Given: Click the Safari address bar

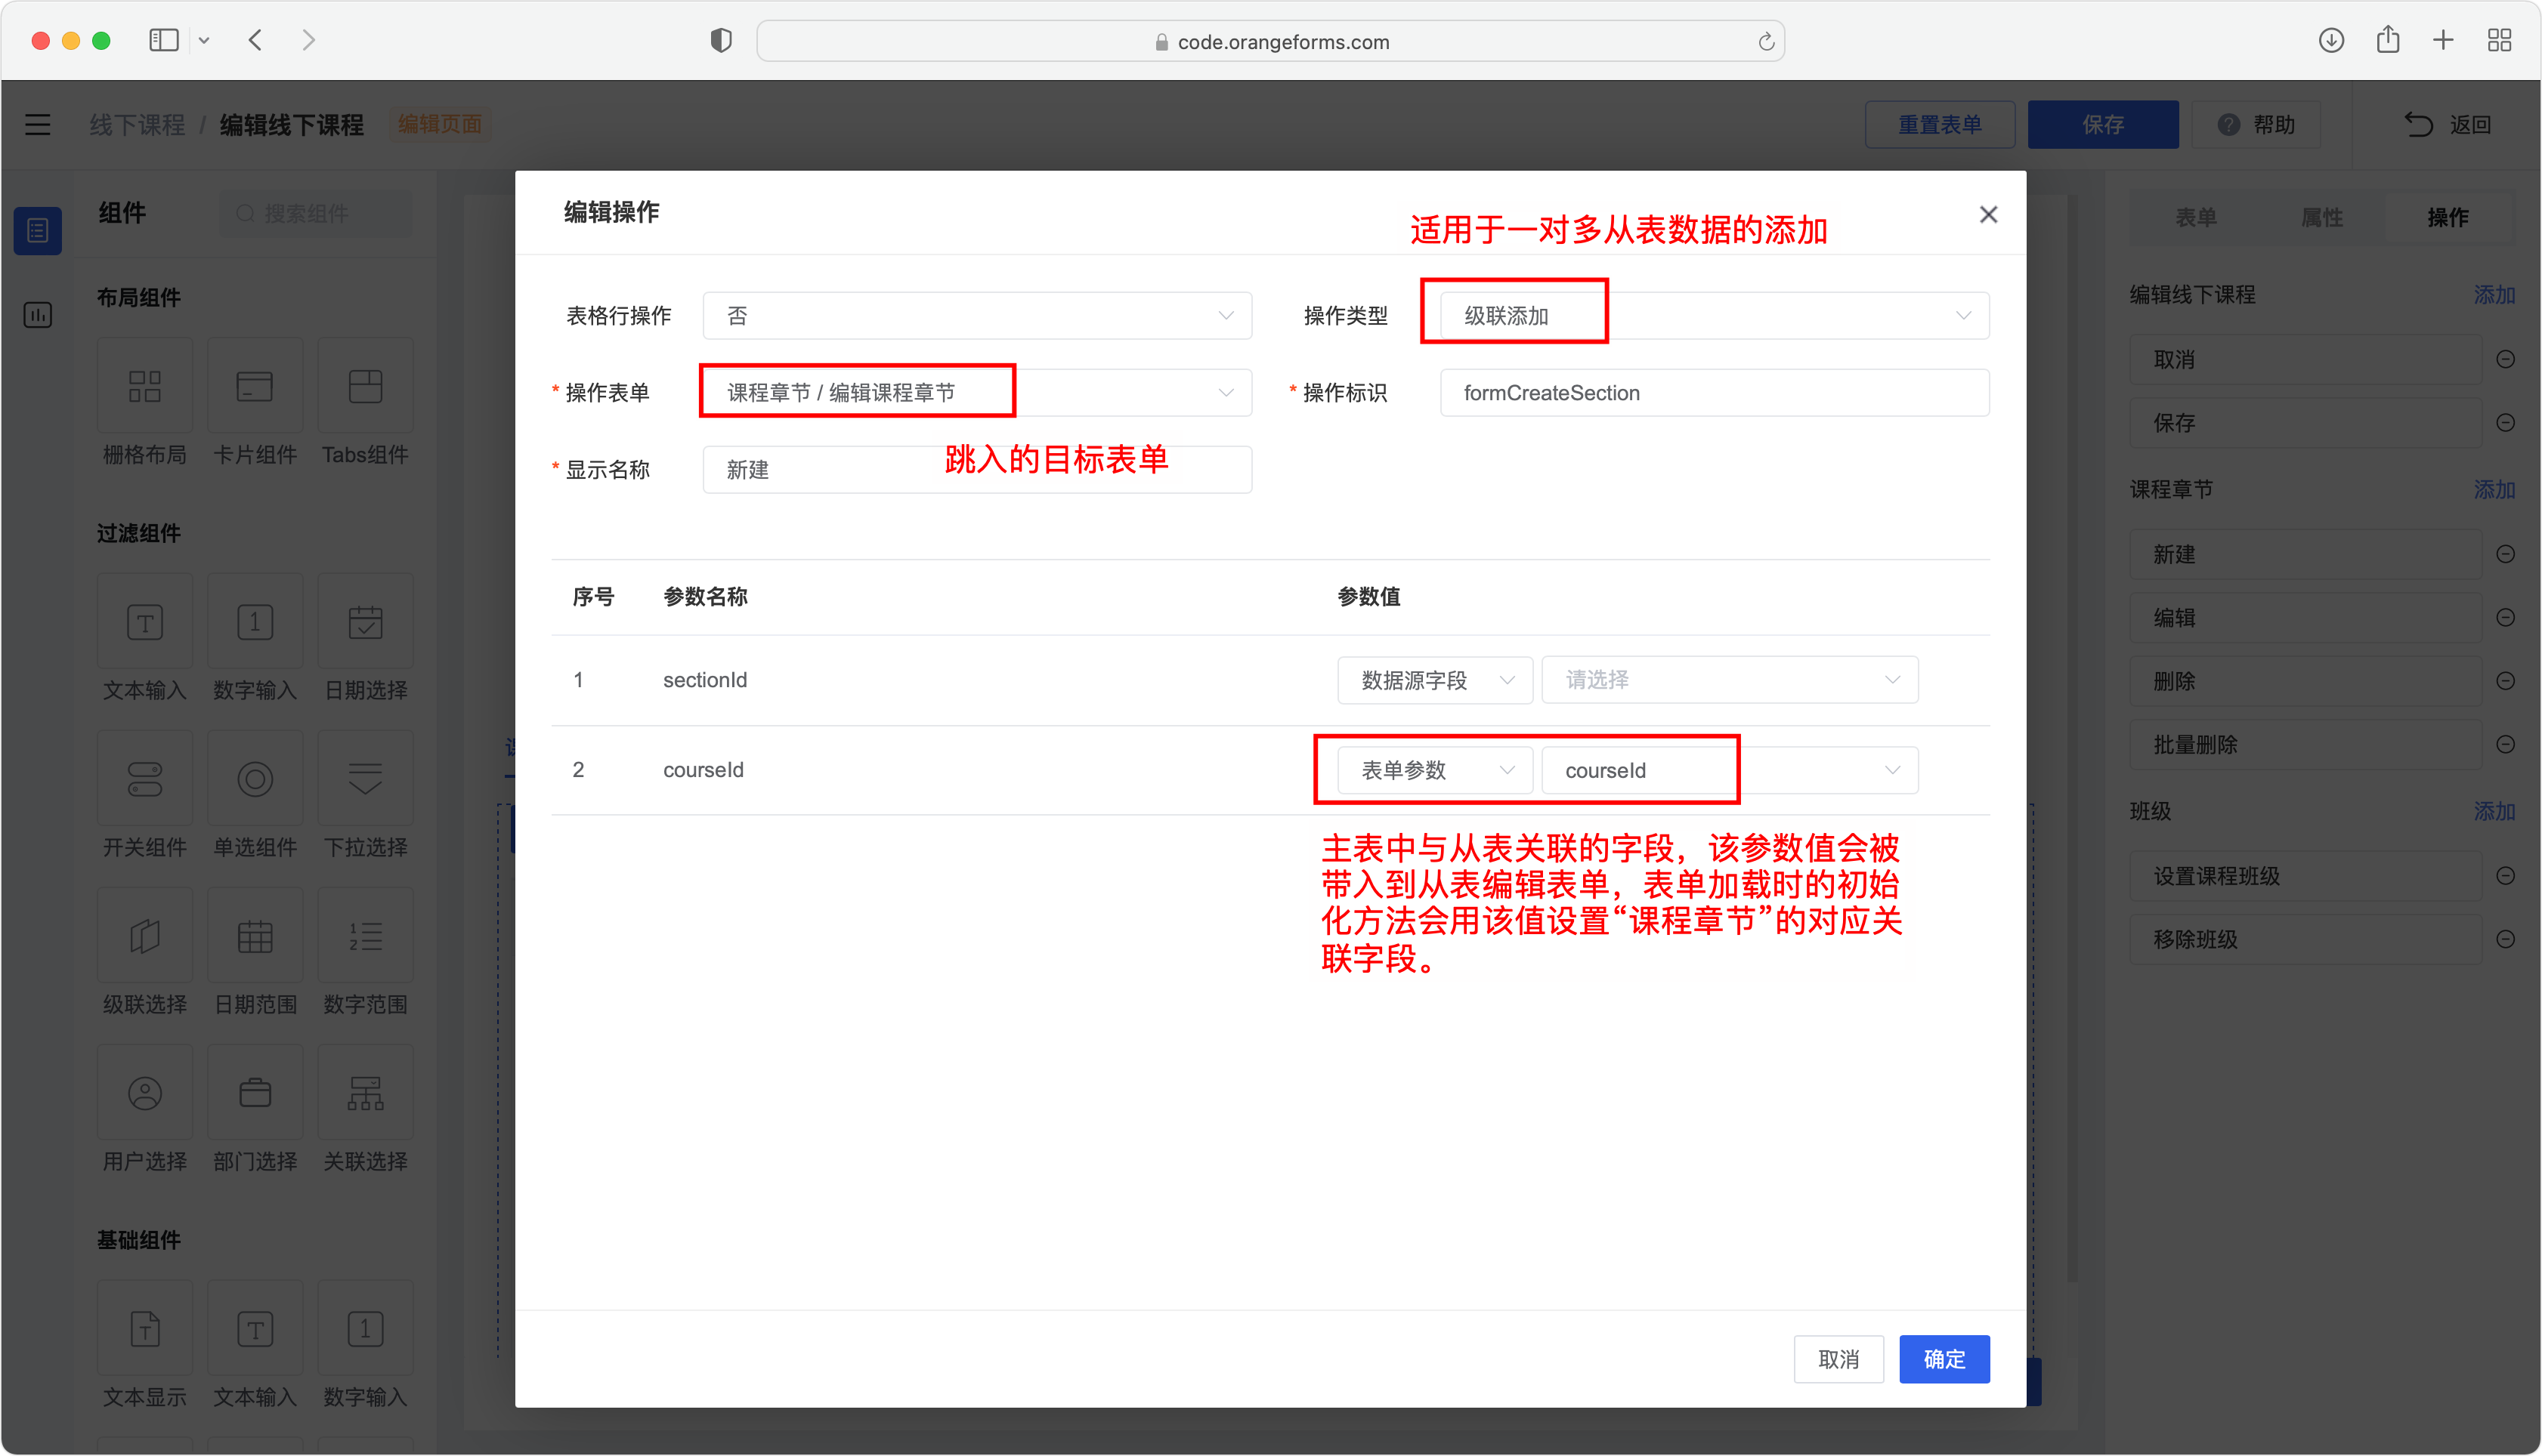Looking at the screenshot, I should pyautogui.click(x=1270, y=42).
